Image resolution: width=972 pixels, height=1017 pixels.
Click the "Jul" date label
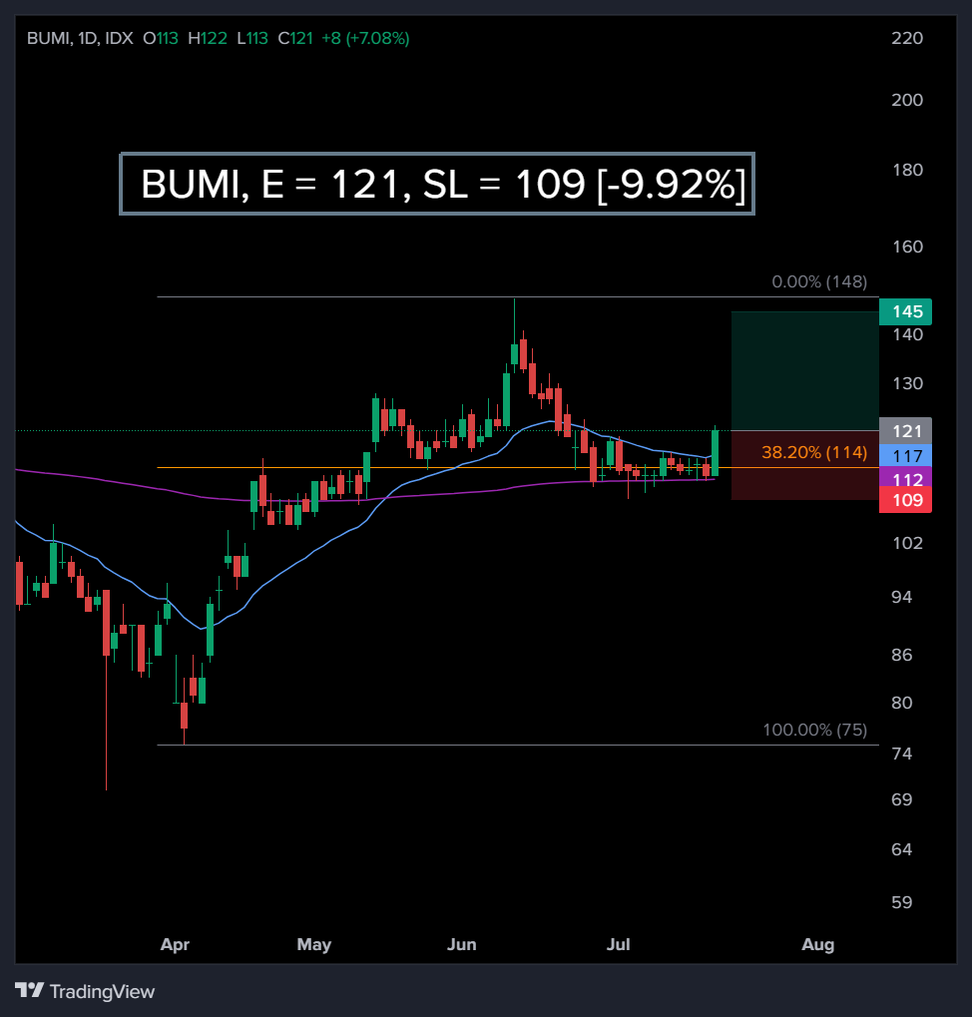(618, 944)
